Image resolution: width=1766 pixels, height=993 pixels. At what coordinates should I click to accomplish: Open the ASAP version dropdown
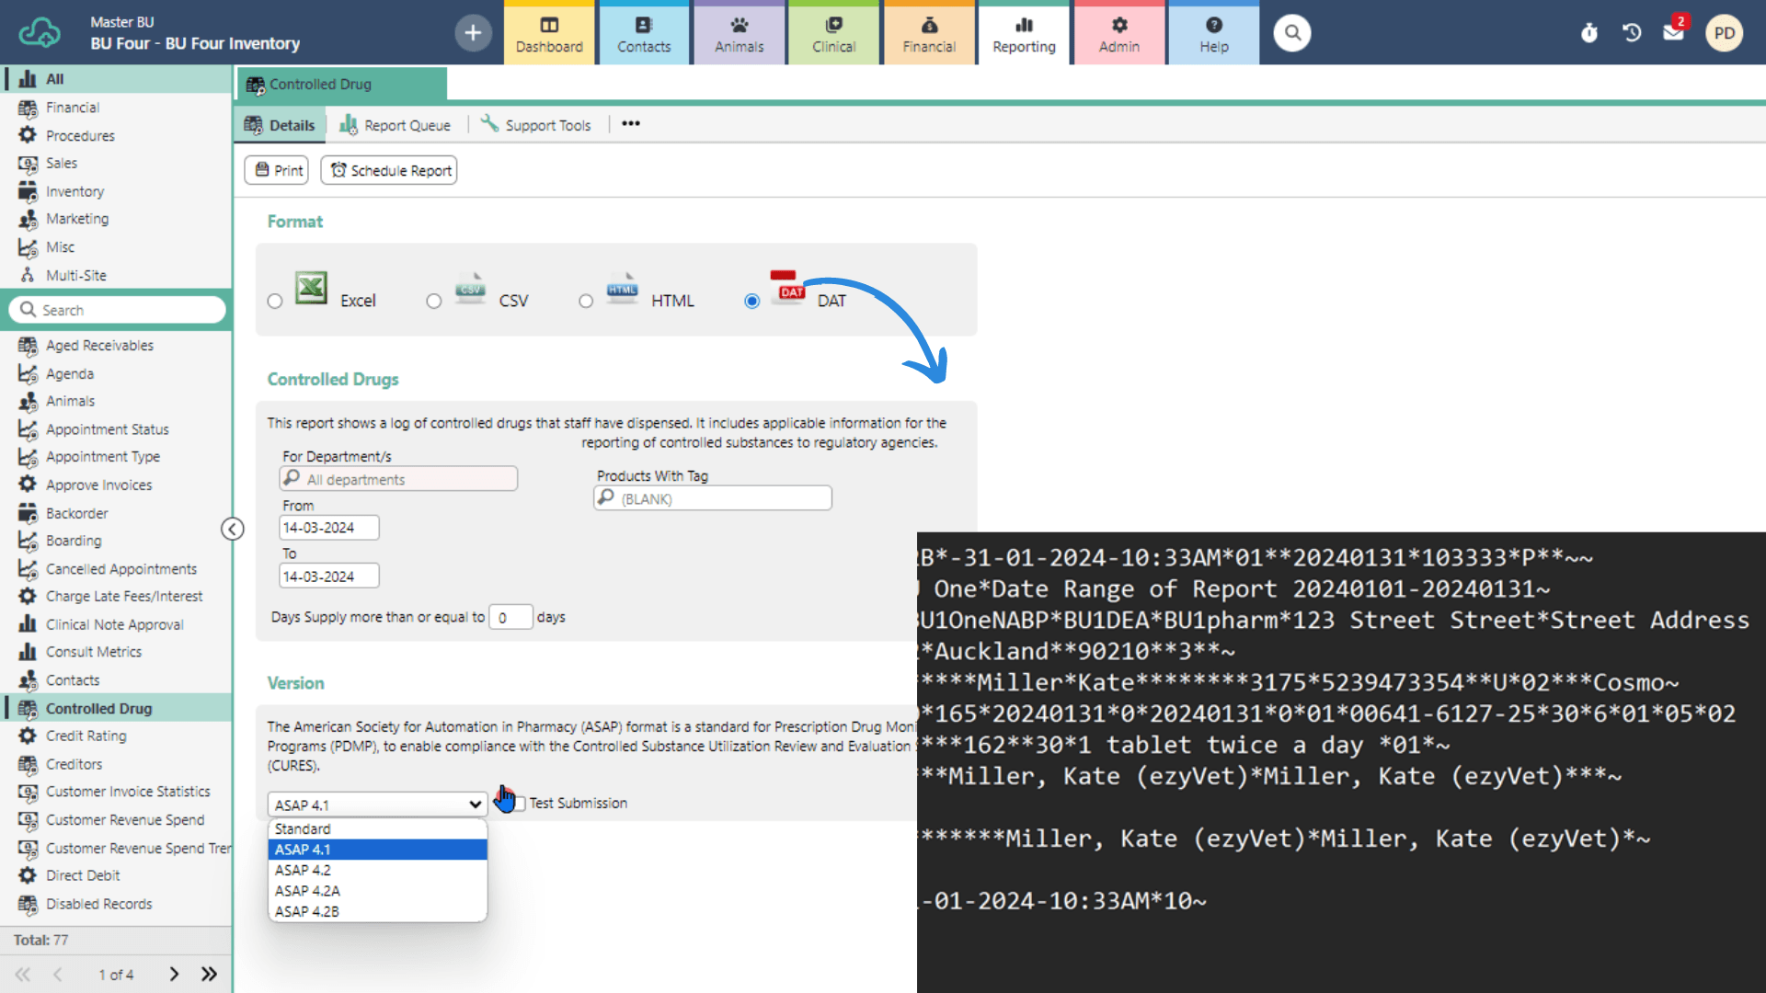377,805
